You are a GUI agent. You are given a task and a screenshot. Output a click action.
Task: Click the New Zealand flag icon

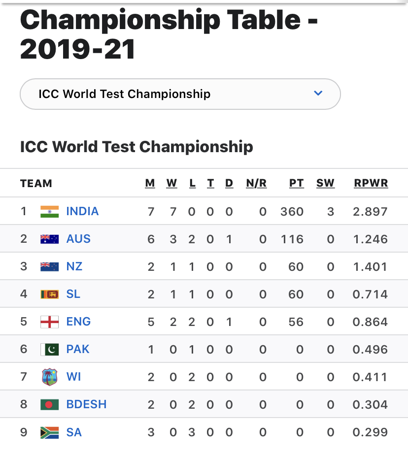point(50,267)
